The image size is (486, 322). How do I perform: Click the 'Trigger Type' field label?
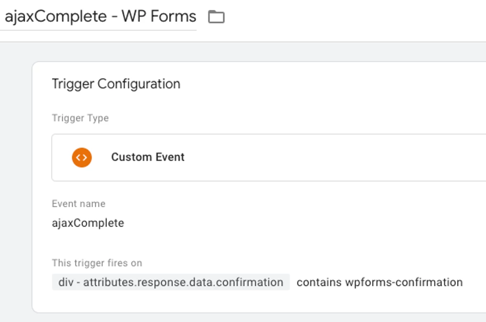pos(80,118)
